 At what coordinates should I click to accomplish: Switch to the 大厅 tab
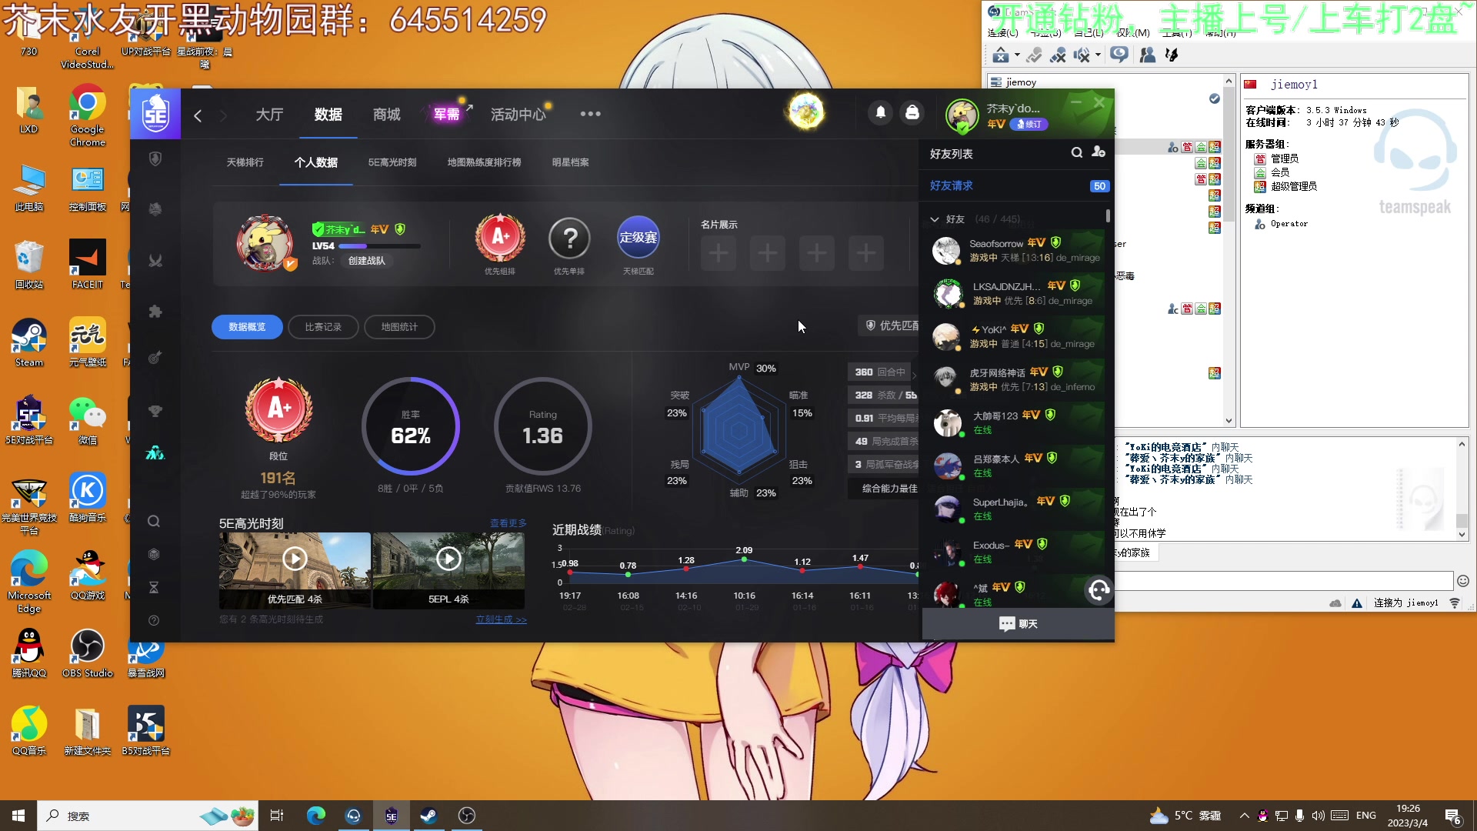click(269, 115)
